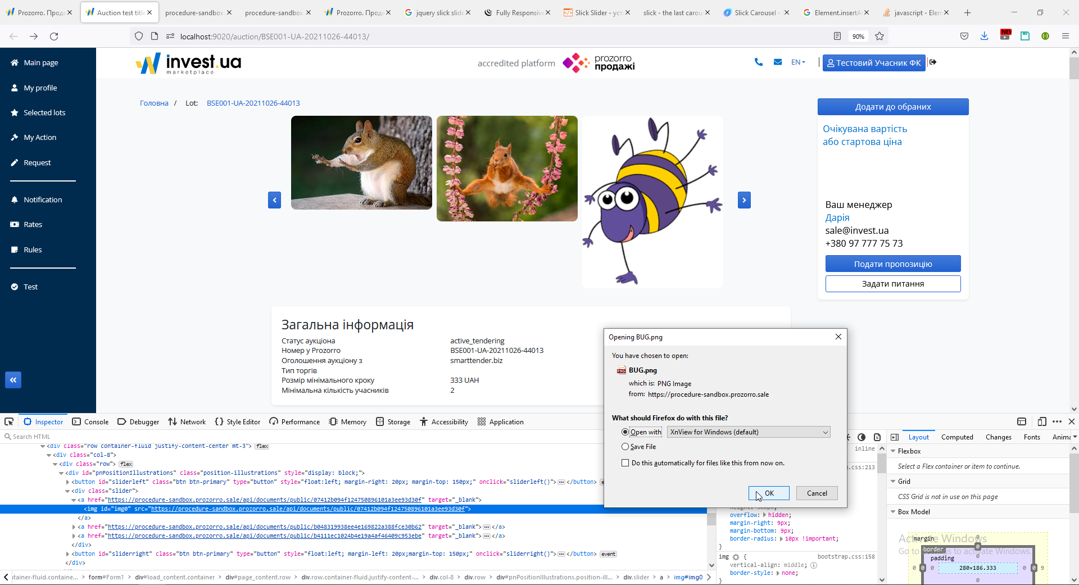Switch to the Debugger tab
The image size is (1079, 585).
138,422
